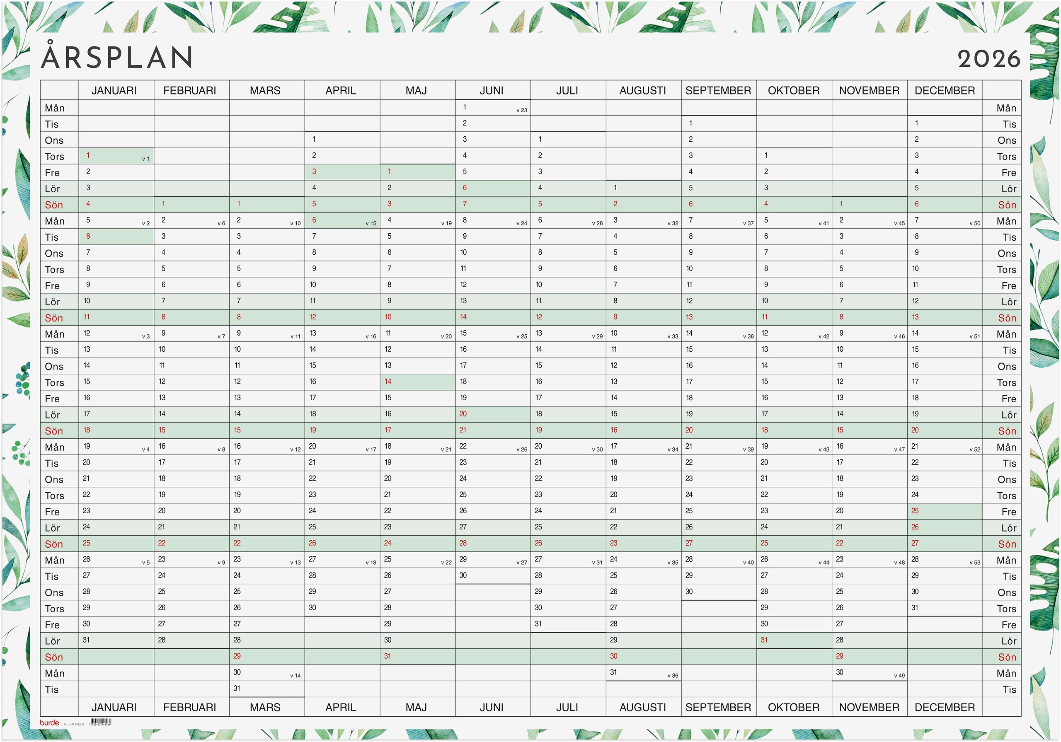Select the December 25 holiday cell

(944, 511)
